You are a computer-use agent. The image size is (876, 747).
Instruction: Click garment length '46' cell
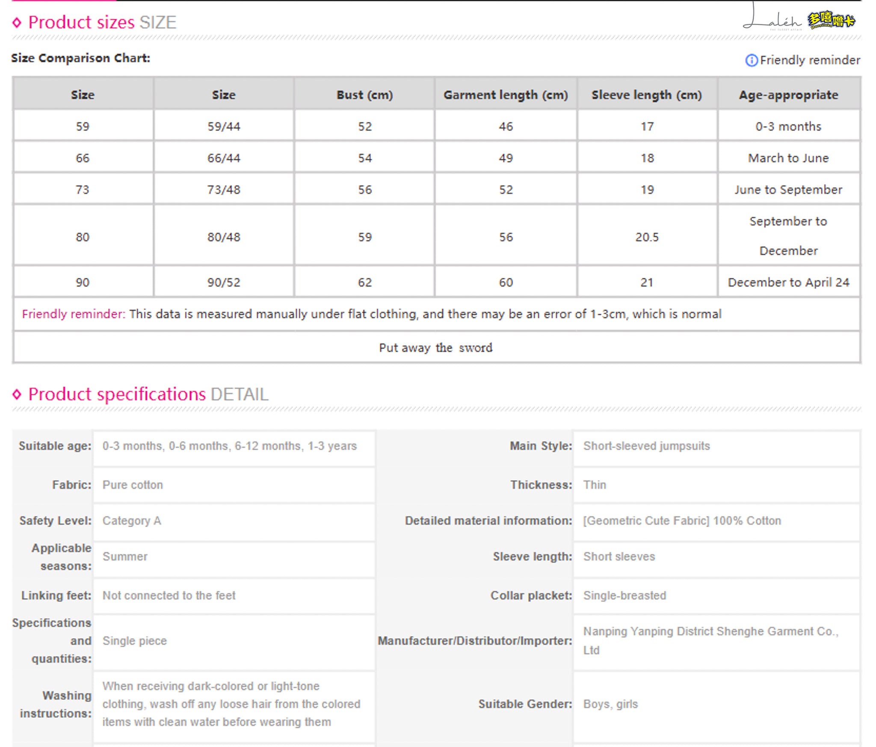pos(506,126)
